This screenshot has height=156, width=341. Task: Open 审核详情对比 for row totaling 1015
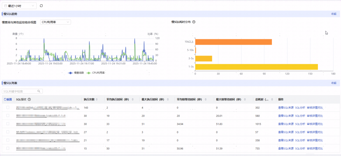(x=315, y=124)
